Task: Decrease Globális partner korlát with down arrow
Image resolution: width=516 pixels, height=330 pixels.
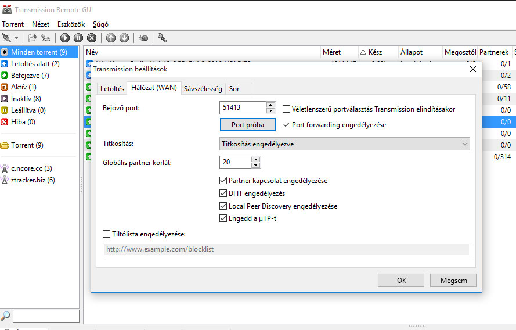Action: (256, 166)
